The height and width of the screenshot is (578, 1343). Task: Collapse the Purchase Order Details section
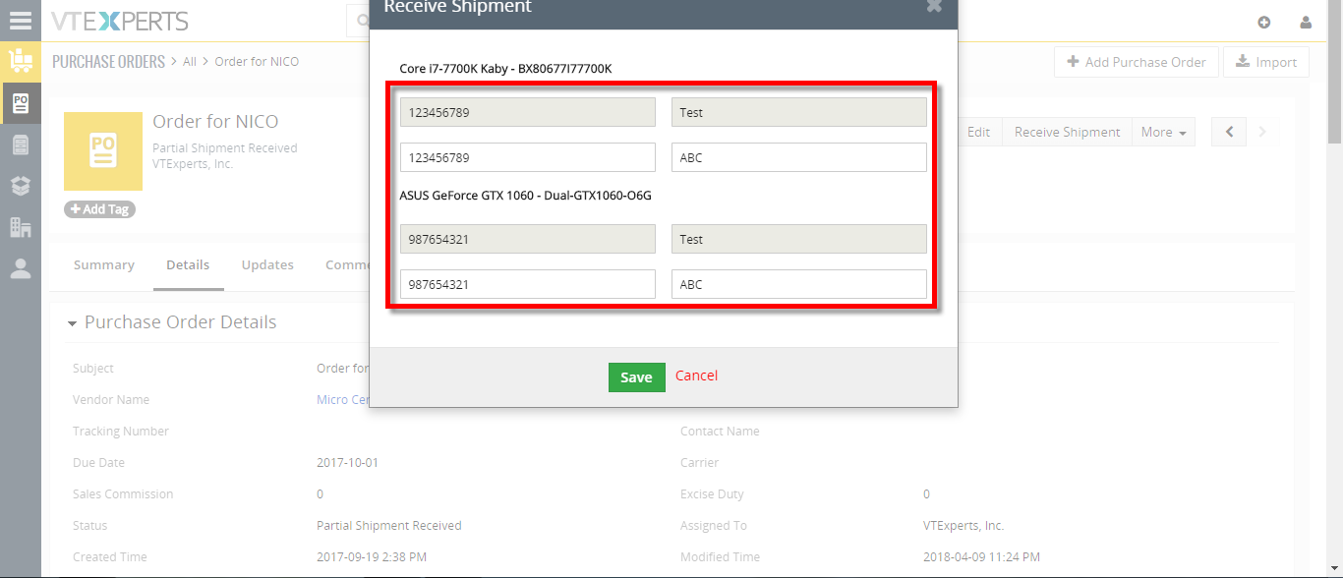pos(72,323)
